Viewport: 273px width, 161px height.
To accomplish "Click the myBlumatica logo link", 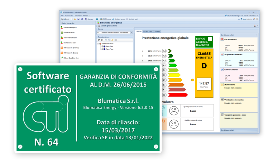I will (245, 19).
